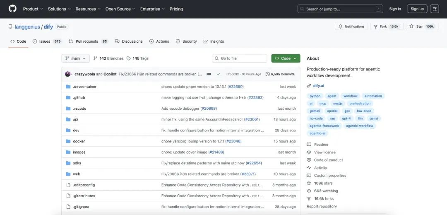Switch to the Pull requests tab
Image resolution: width=447 pixels, height=215 pixels.
[87, 41]
